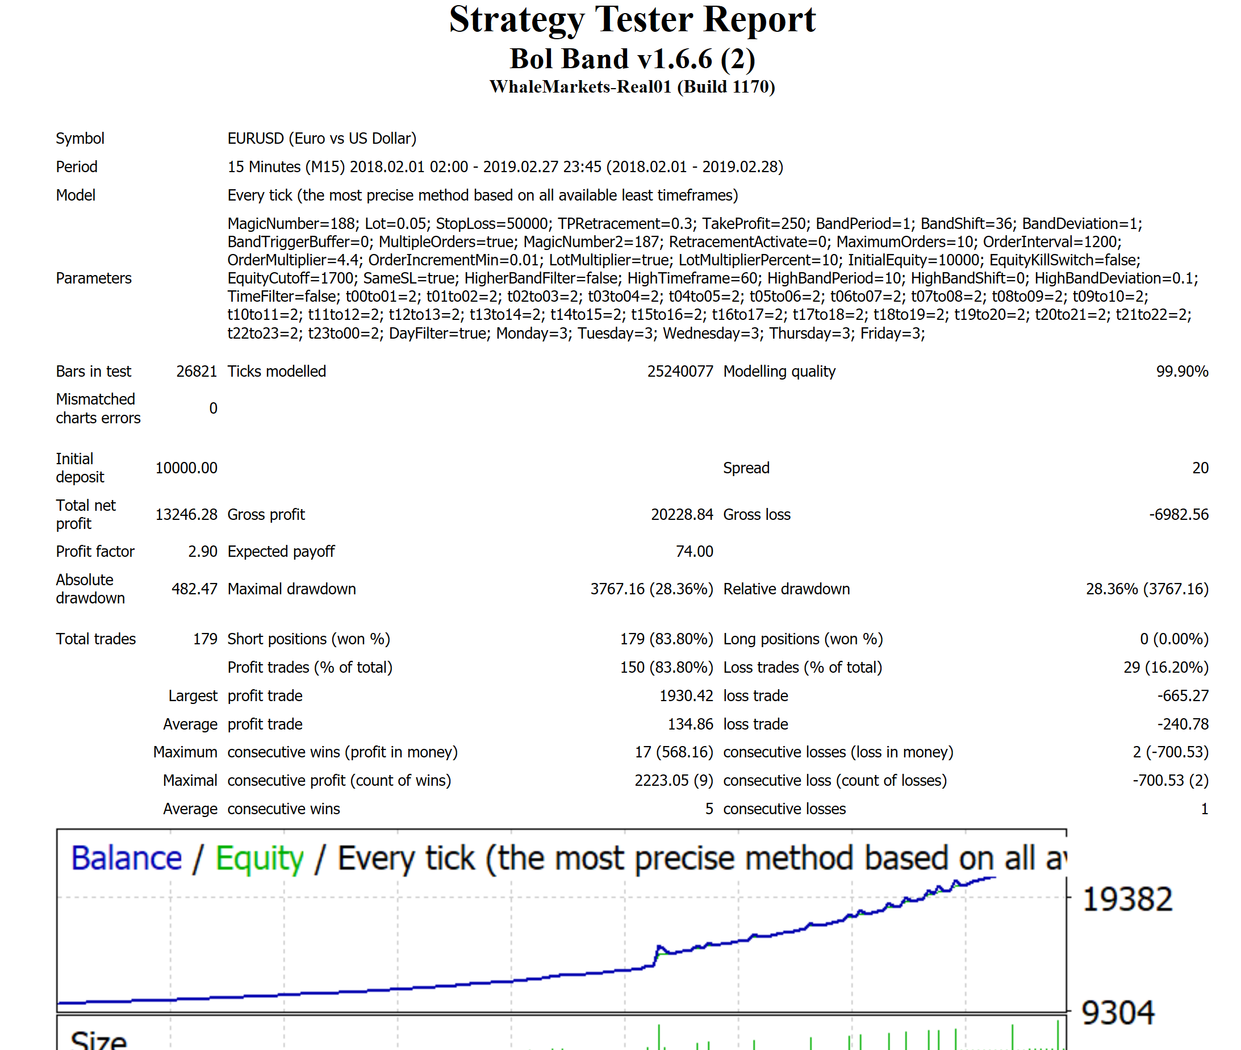The image size is (1241, 1050).
Task: Select average profit trade value "134.86"
Action: click(x=690, y=724)
